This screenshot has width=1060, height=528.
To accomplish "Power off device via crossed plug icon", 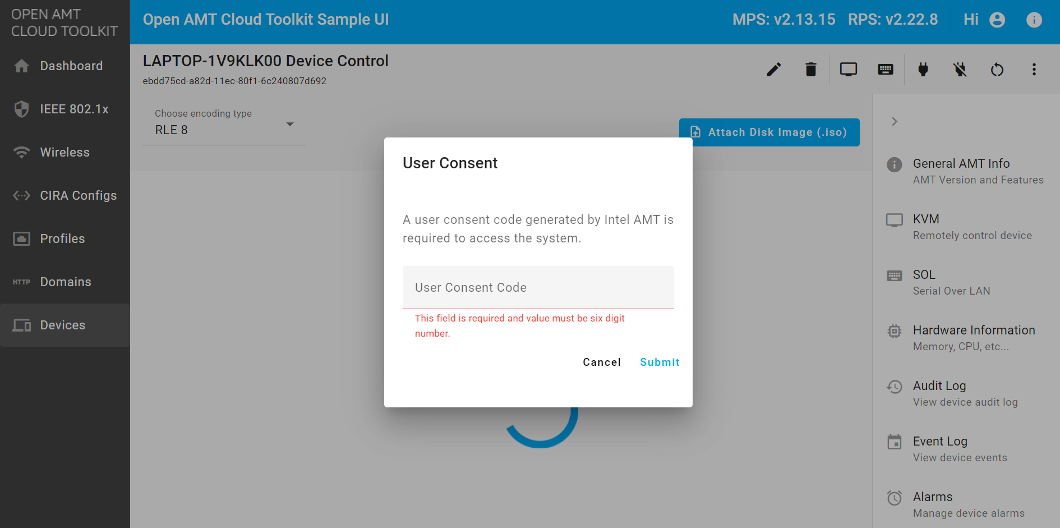I will [x=960, y=69].
